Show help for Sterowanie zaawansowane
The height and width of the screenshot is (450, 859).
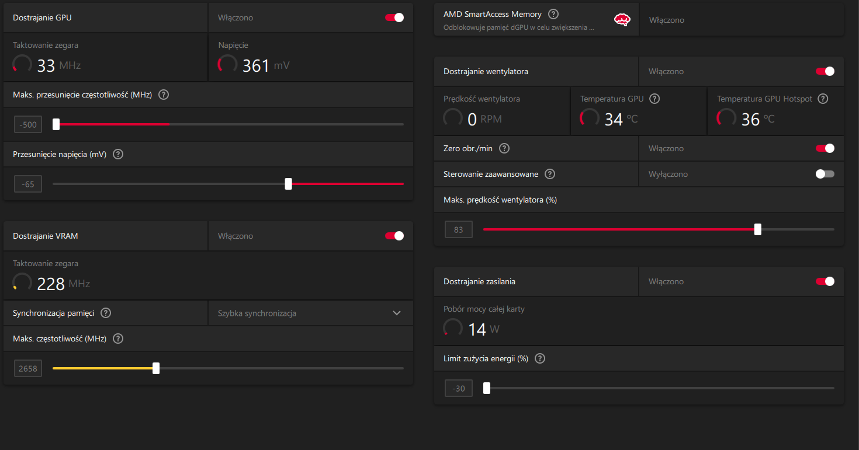(x=550, y=174)
